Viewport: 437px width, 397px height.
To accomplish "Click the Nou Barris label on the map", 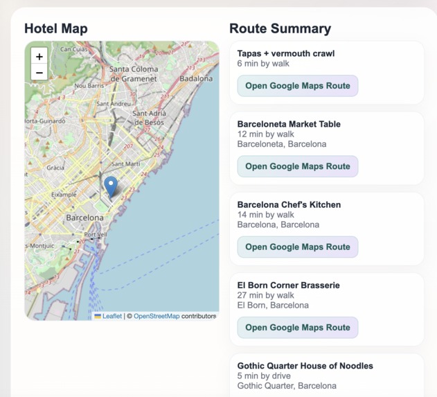I will tap(89, 86).
